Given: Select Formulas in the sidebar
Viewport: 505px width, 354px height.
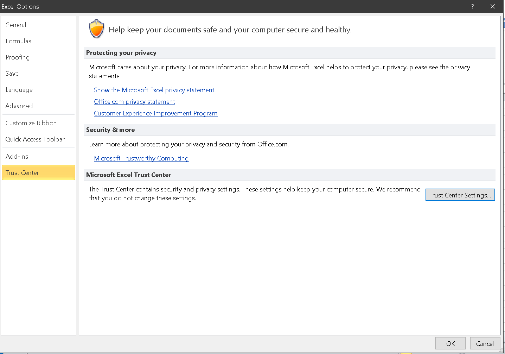Looking at the screenshot, I should 38,41.
